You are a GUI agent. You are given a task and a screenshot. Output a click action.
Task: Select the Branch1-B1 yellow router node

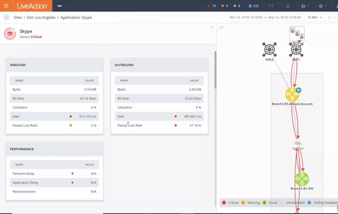(292, 94)
